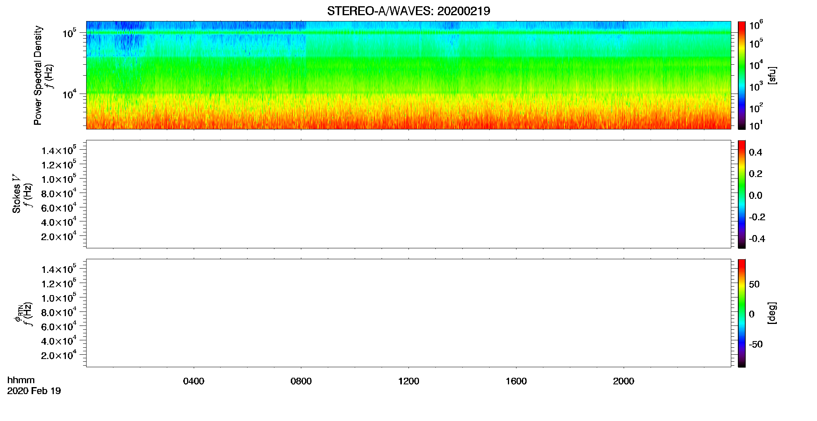Click the 1200 time tick label

coord(408,381)
